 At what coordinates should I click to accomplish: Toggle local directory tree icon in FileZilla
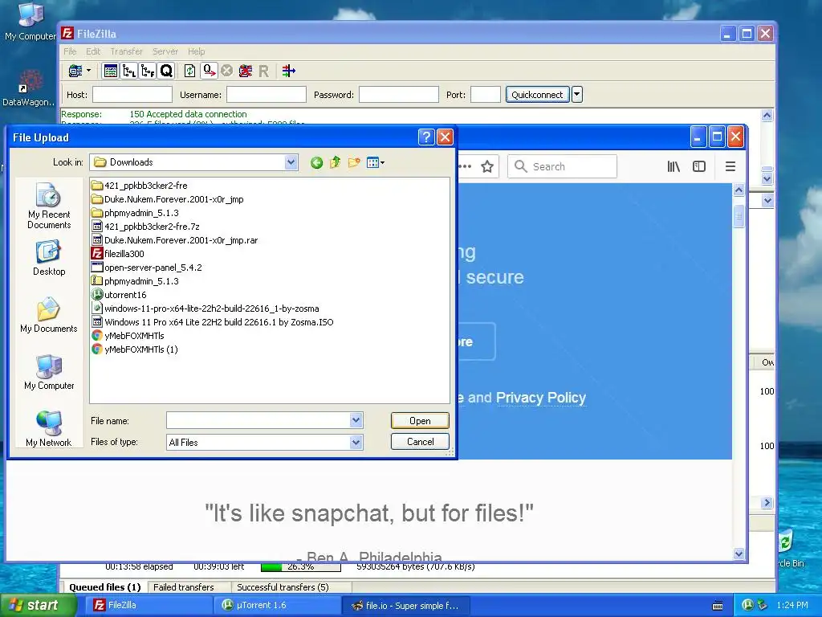pos(129,71)
